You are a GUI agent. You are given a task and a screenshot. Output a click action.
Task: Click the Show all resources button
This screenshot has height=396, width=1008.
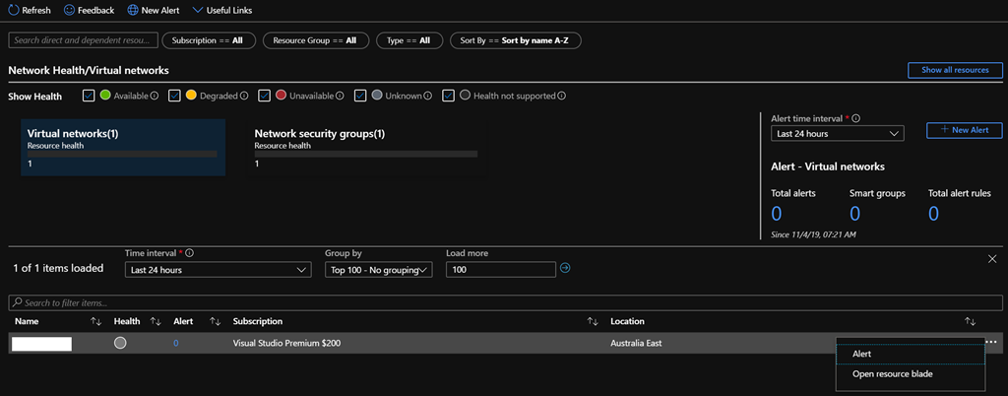click(x=955, y=71)
